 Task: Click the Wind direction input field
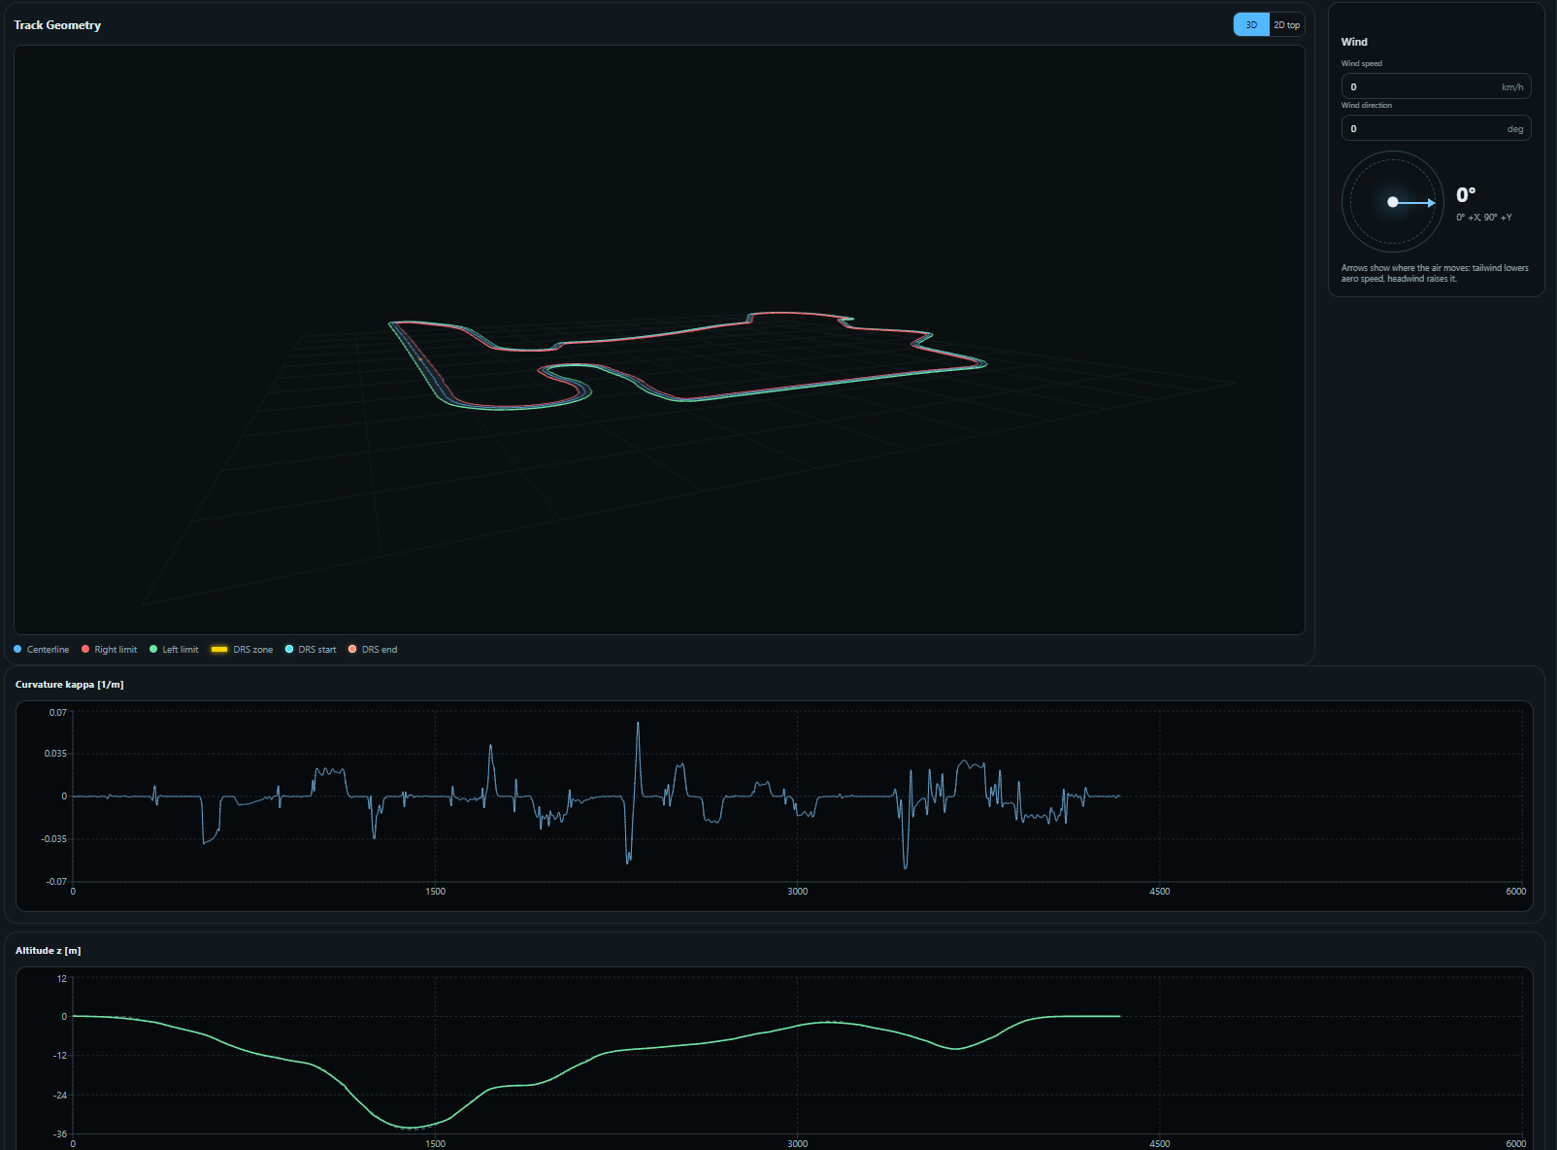[x=1436, y=128]
